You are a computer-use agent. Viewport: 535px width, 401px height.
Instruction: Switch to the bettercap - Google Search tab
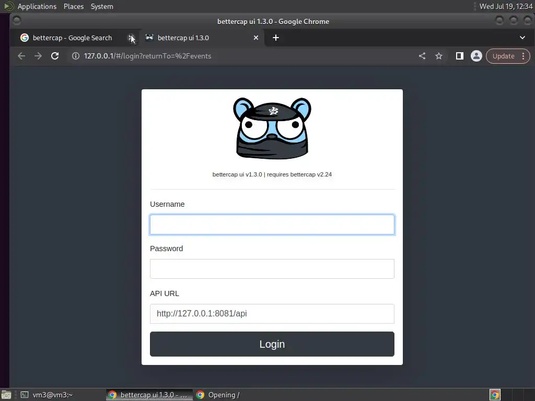72,38
